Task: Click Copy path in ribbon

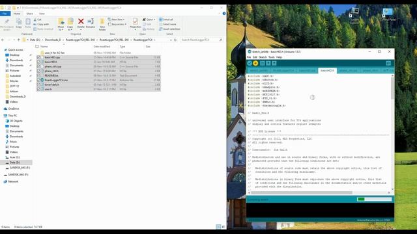Action: [x=41, y=24]
